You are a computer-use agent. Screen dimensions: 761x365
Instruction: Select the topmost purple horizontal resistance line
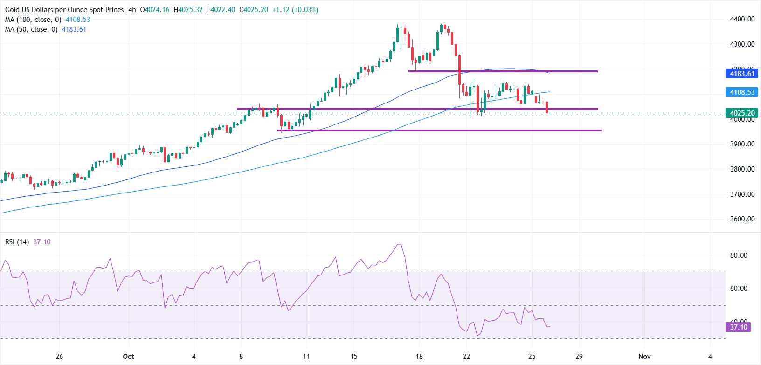click(503, 71)
